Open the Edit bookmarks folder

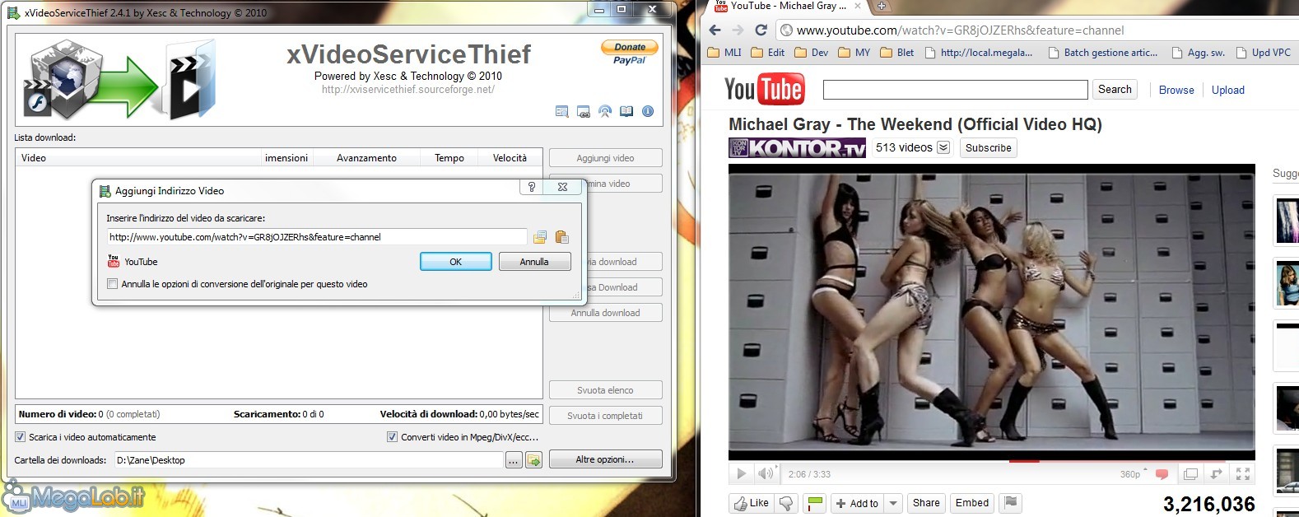click(x=768, y=53)
